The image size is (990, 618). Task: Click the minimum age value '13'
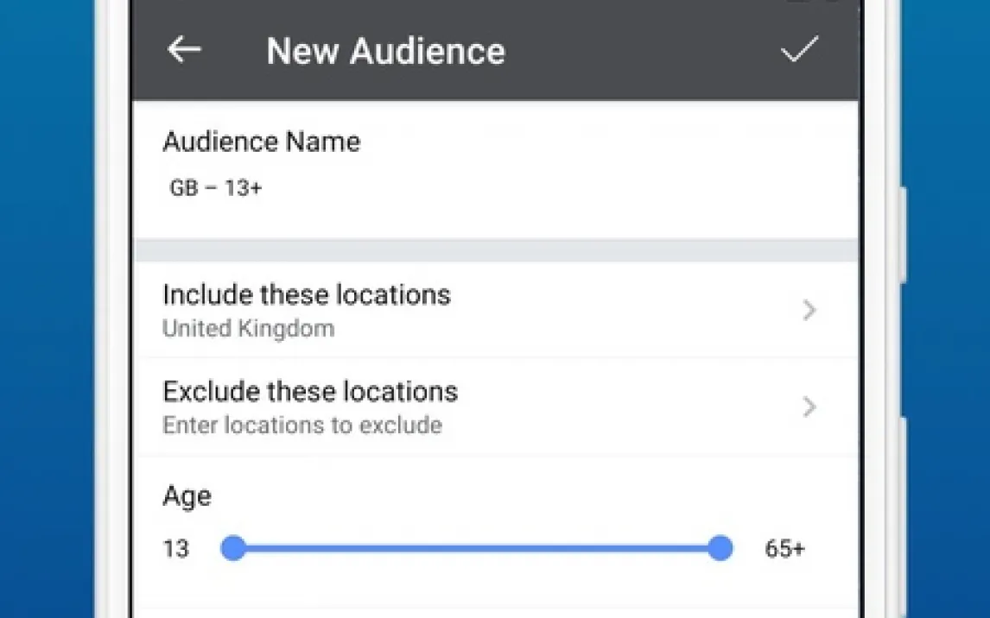coord(176,549)
